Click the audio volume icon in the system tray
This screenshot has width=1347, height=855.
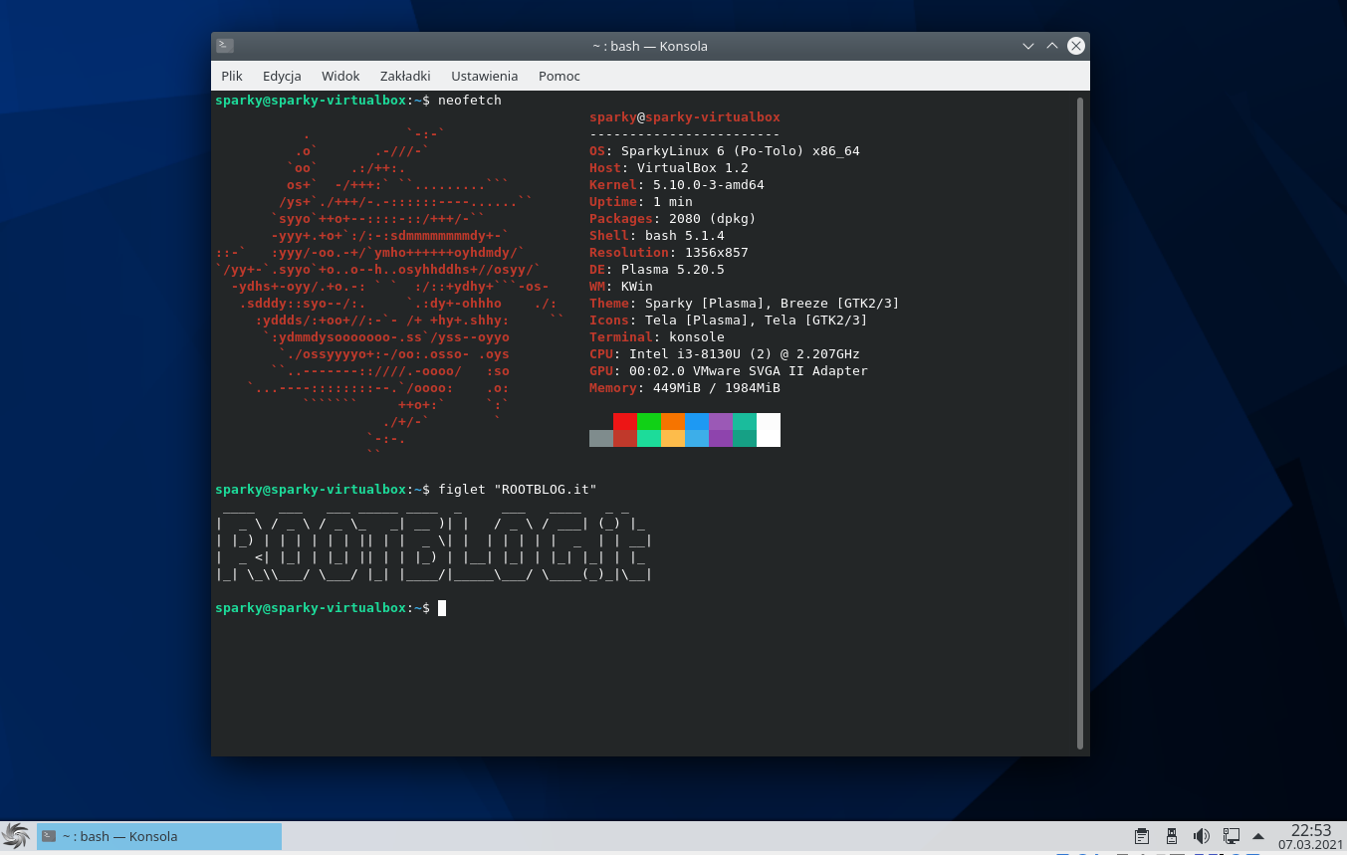1201,835
